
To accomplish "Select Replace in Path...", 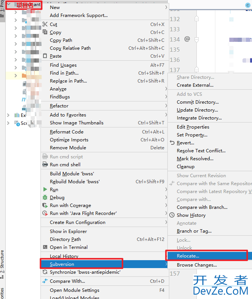I will pyautogui.click(x=105, y=81).
